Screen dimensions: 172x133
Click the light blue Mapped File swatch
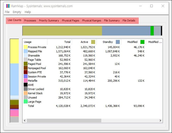point(25,51)
